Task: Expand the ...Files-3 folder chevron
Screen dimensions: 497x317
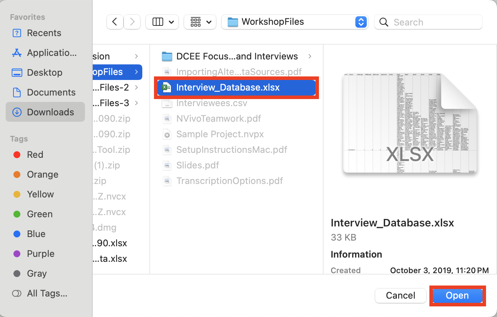Action: click(x=137, y=103)
